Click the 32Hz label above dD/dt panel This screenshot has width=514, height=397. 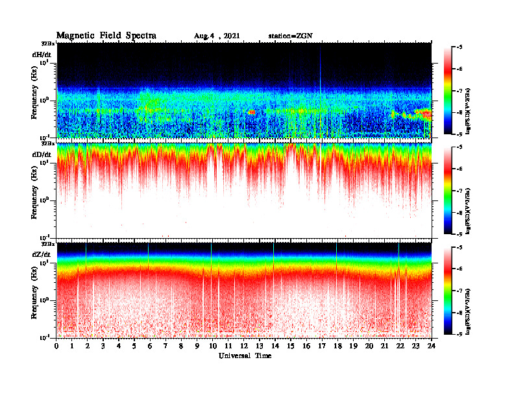48,143
